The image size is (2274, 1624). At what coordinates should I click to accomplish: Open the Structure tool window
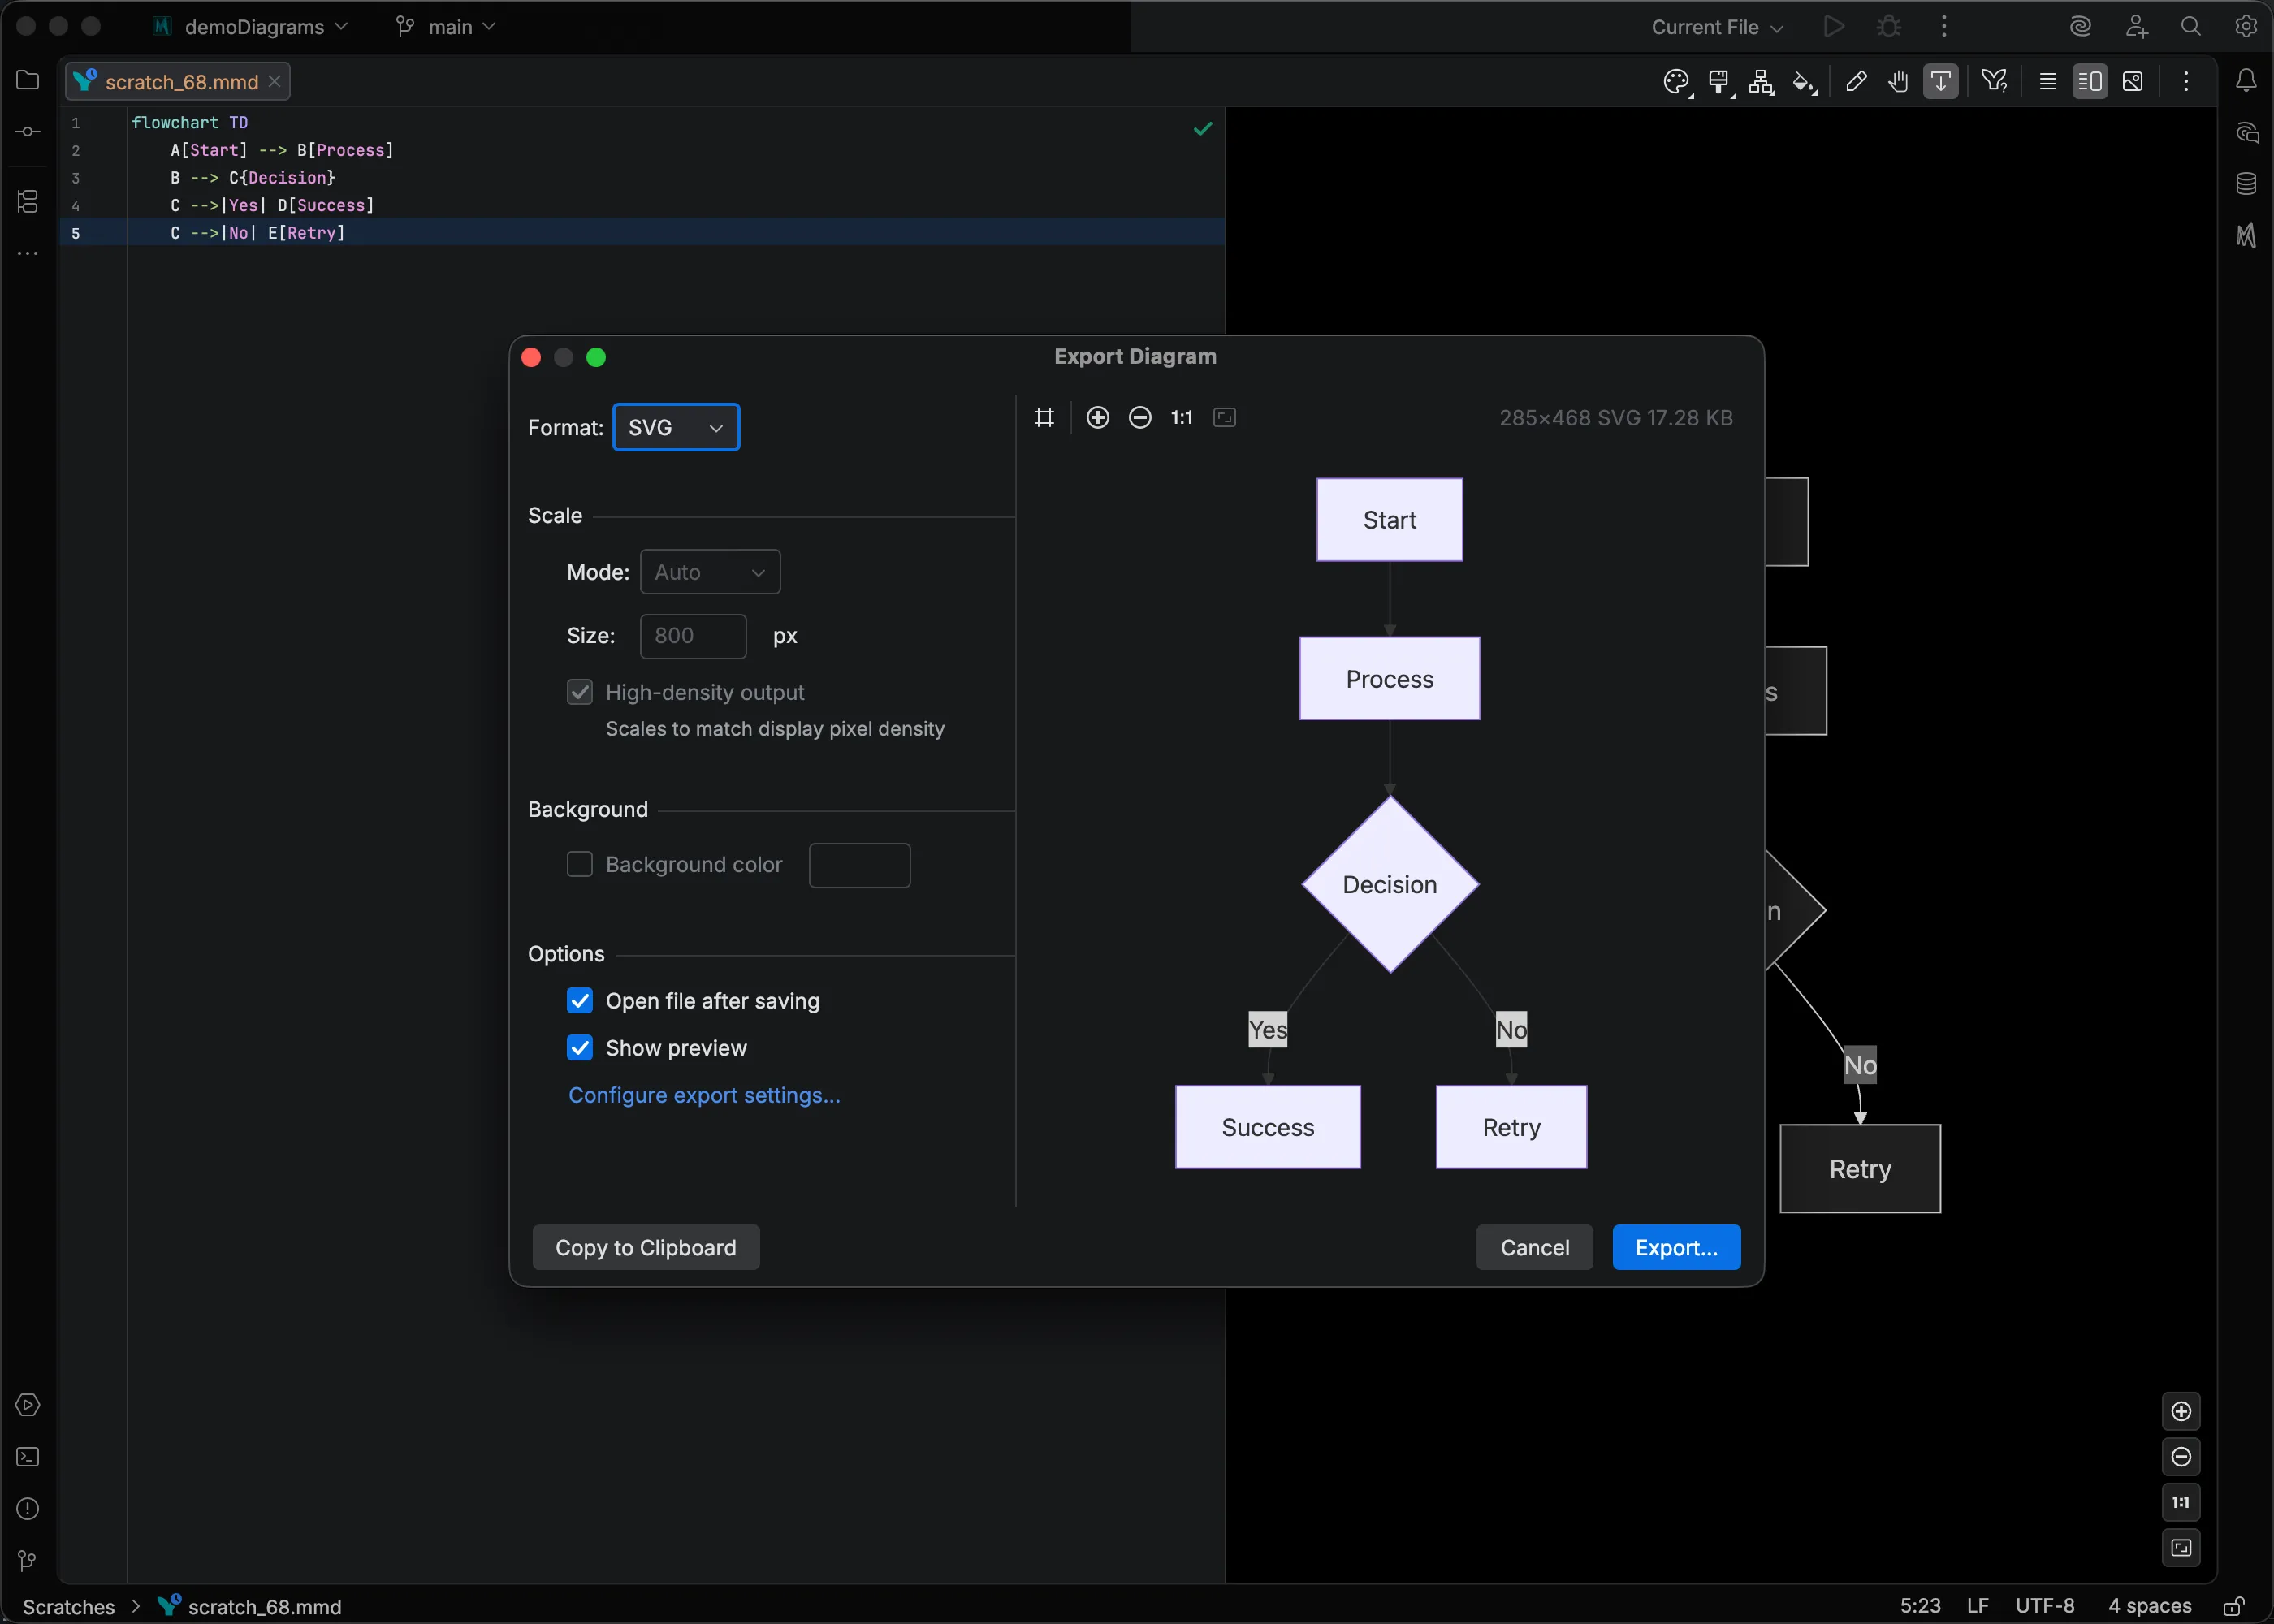28,201
